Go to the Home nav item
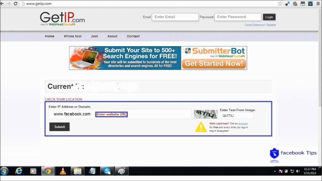The image size is (322, 181). tap(50, 36)
